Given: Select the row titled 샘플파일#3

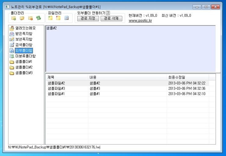Looking at the screenshot, I should coord(127,88).
